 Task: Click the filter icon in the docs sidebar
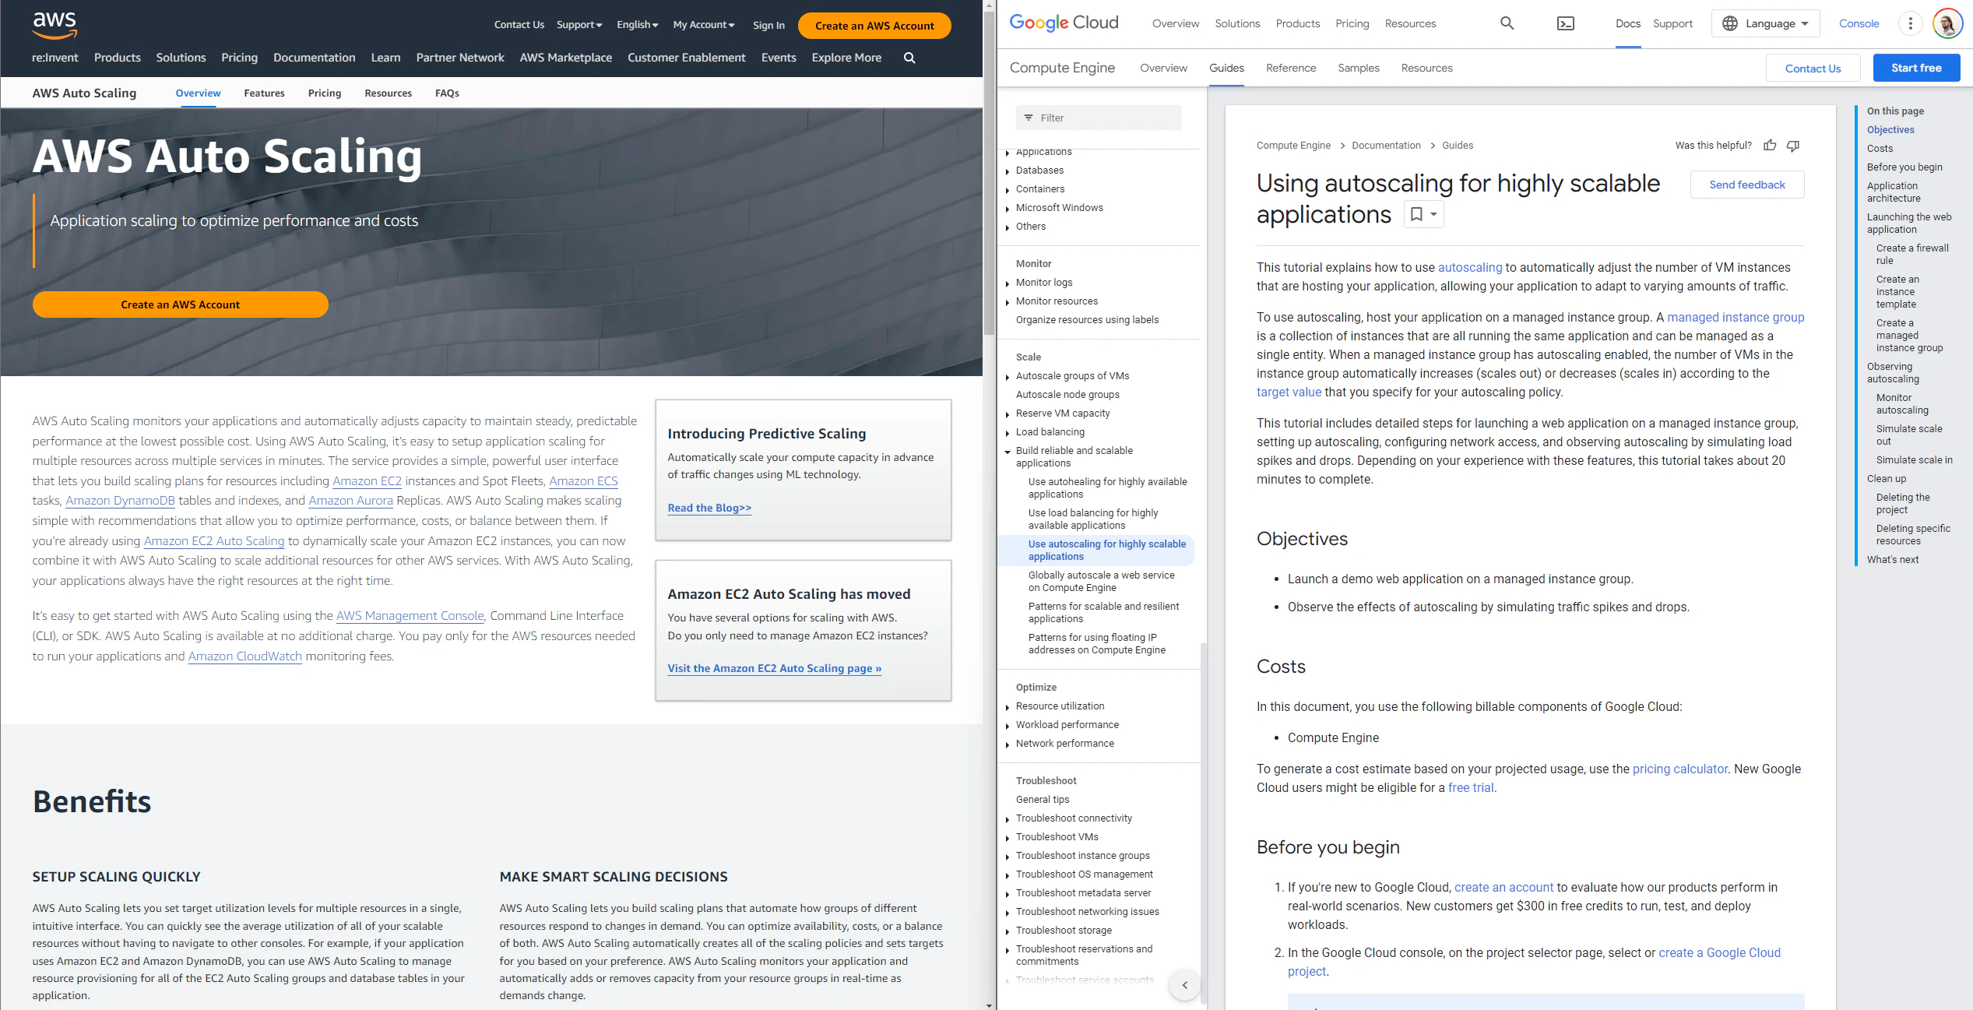[1029, 118]
